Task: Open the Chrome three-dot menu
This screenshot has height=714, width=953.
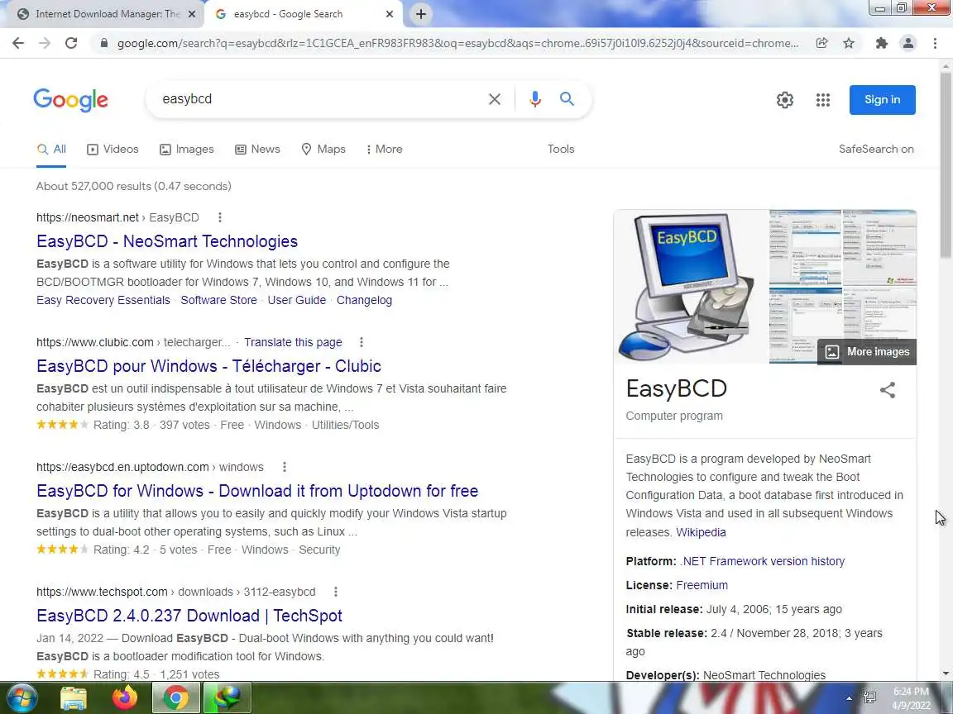Action: tap(935, 43)
